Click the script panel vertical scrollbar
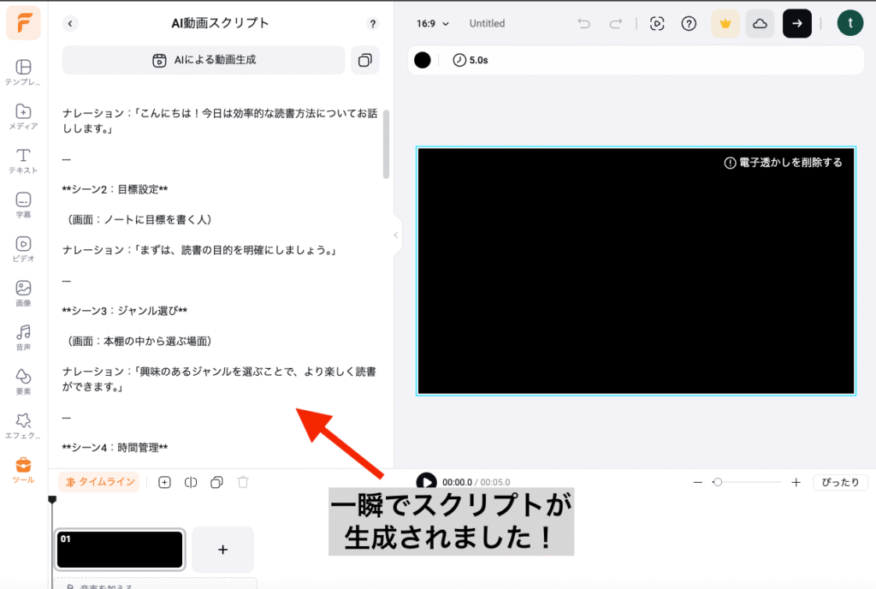The image size is (876, 589). pos(386,144)
